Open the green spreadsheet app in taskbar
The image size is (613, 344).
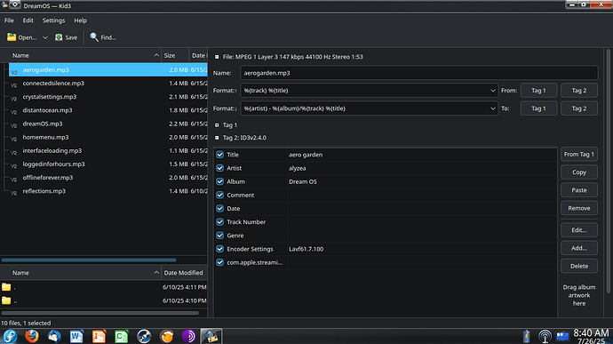pyautogui.click(x=121, y=336)
